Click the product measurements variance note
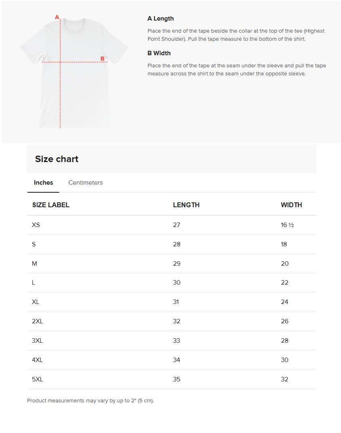 [x=90, y=400]
